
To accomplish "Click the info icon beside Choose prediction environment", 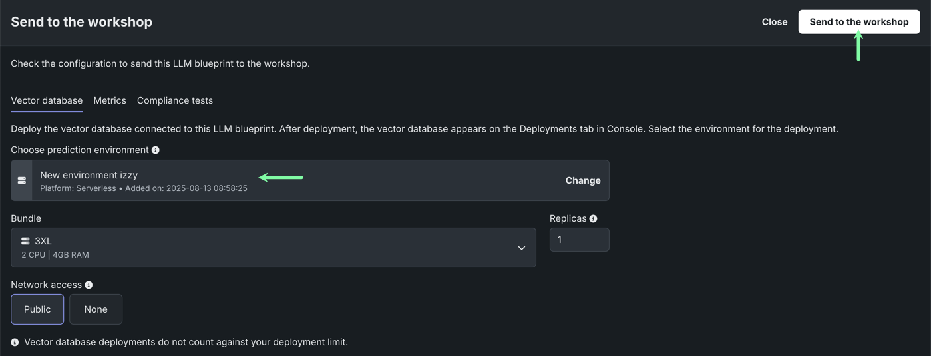I will 156,150.
